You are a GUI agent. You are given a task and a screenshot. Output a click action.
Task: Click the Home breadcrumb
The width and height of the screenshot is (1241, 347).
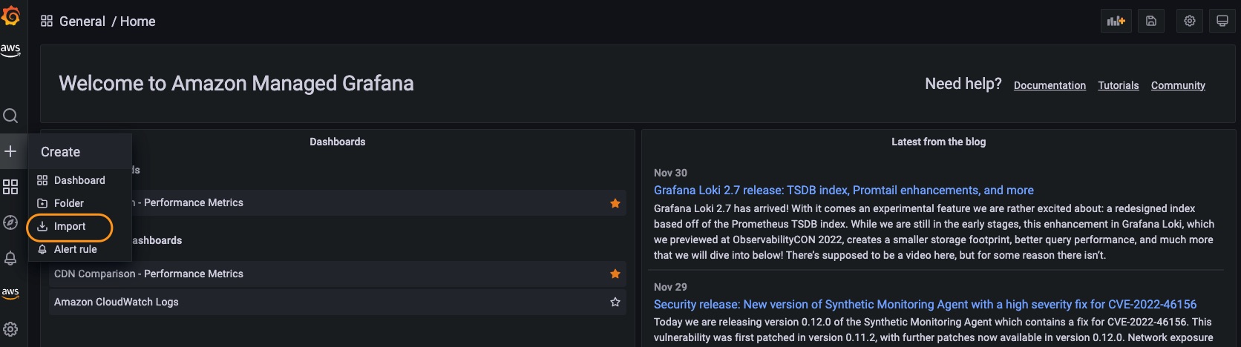[138, 22]
